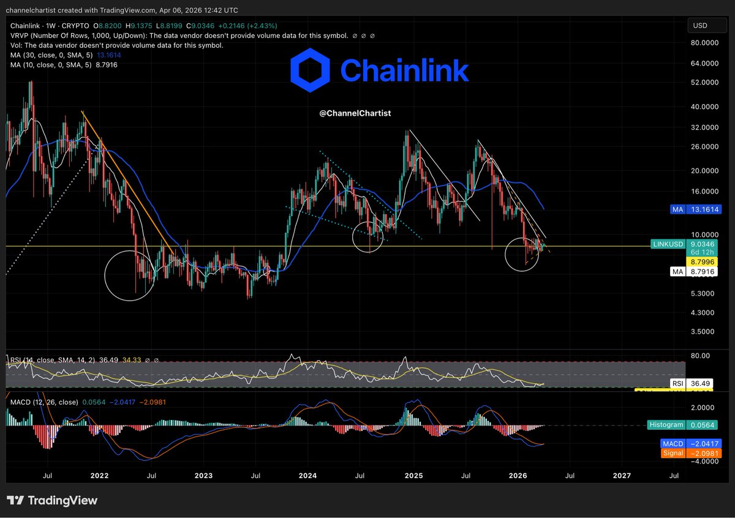Click the 32.0000 price-axis level
Screen dimensions: 735x518
point(704,127)
